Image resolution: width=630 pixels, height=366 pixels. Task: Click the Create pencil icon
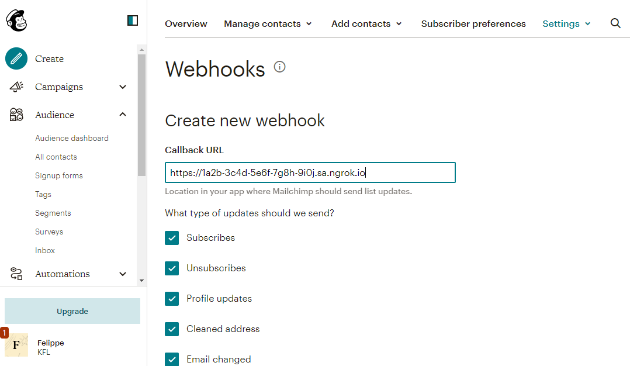(16, 58)
